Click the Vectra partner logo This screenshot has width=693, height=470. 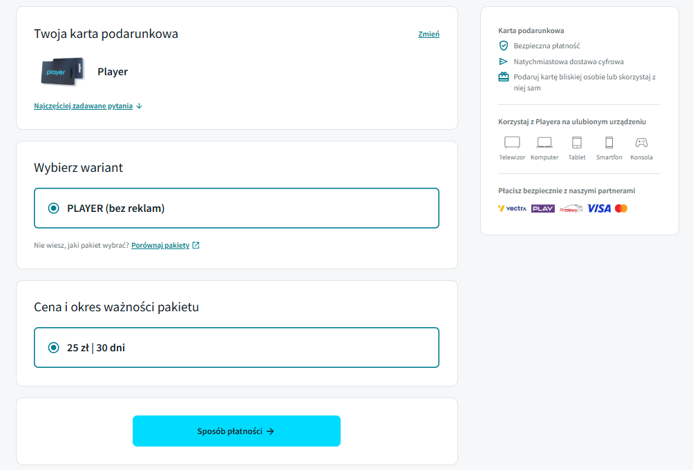pos(512,208)
